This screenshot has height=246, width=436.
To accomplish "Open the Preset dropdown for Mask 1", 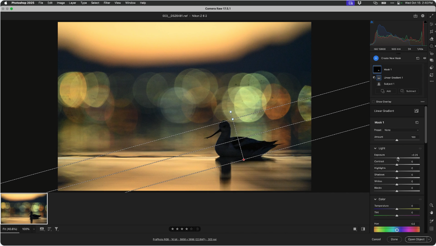I will tap(401, 130).
